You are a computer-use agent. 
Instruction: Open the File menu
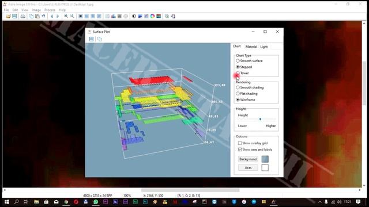[x=6, y=10]
